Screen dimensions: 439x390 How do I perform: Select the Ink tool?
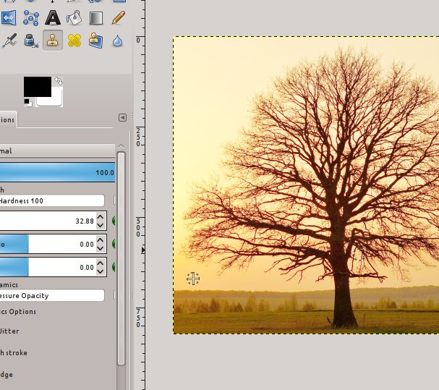(31, 41)
